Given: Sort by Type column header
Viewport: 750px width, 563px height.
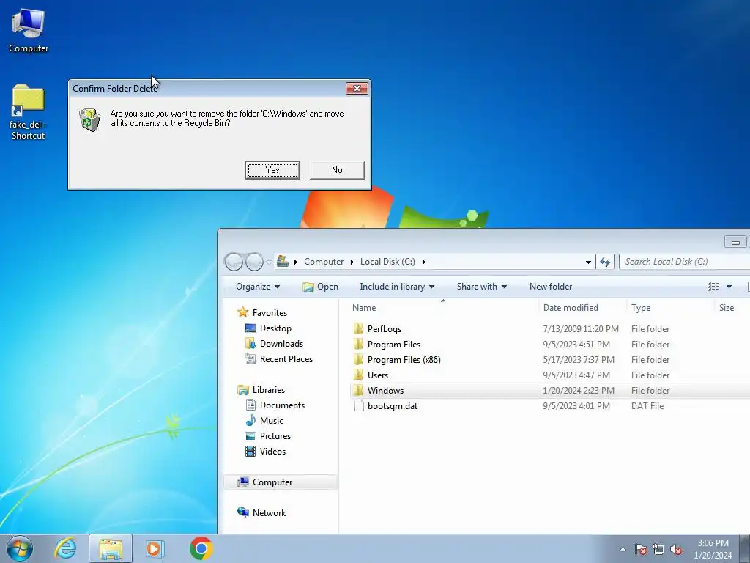Looking at the screenshot, I should pos(670,308).
